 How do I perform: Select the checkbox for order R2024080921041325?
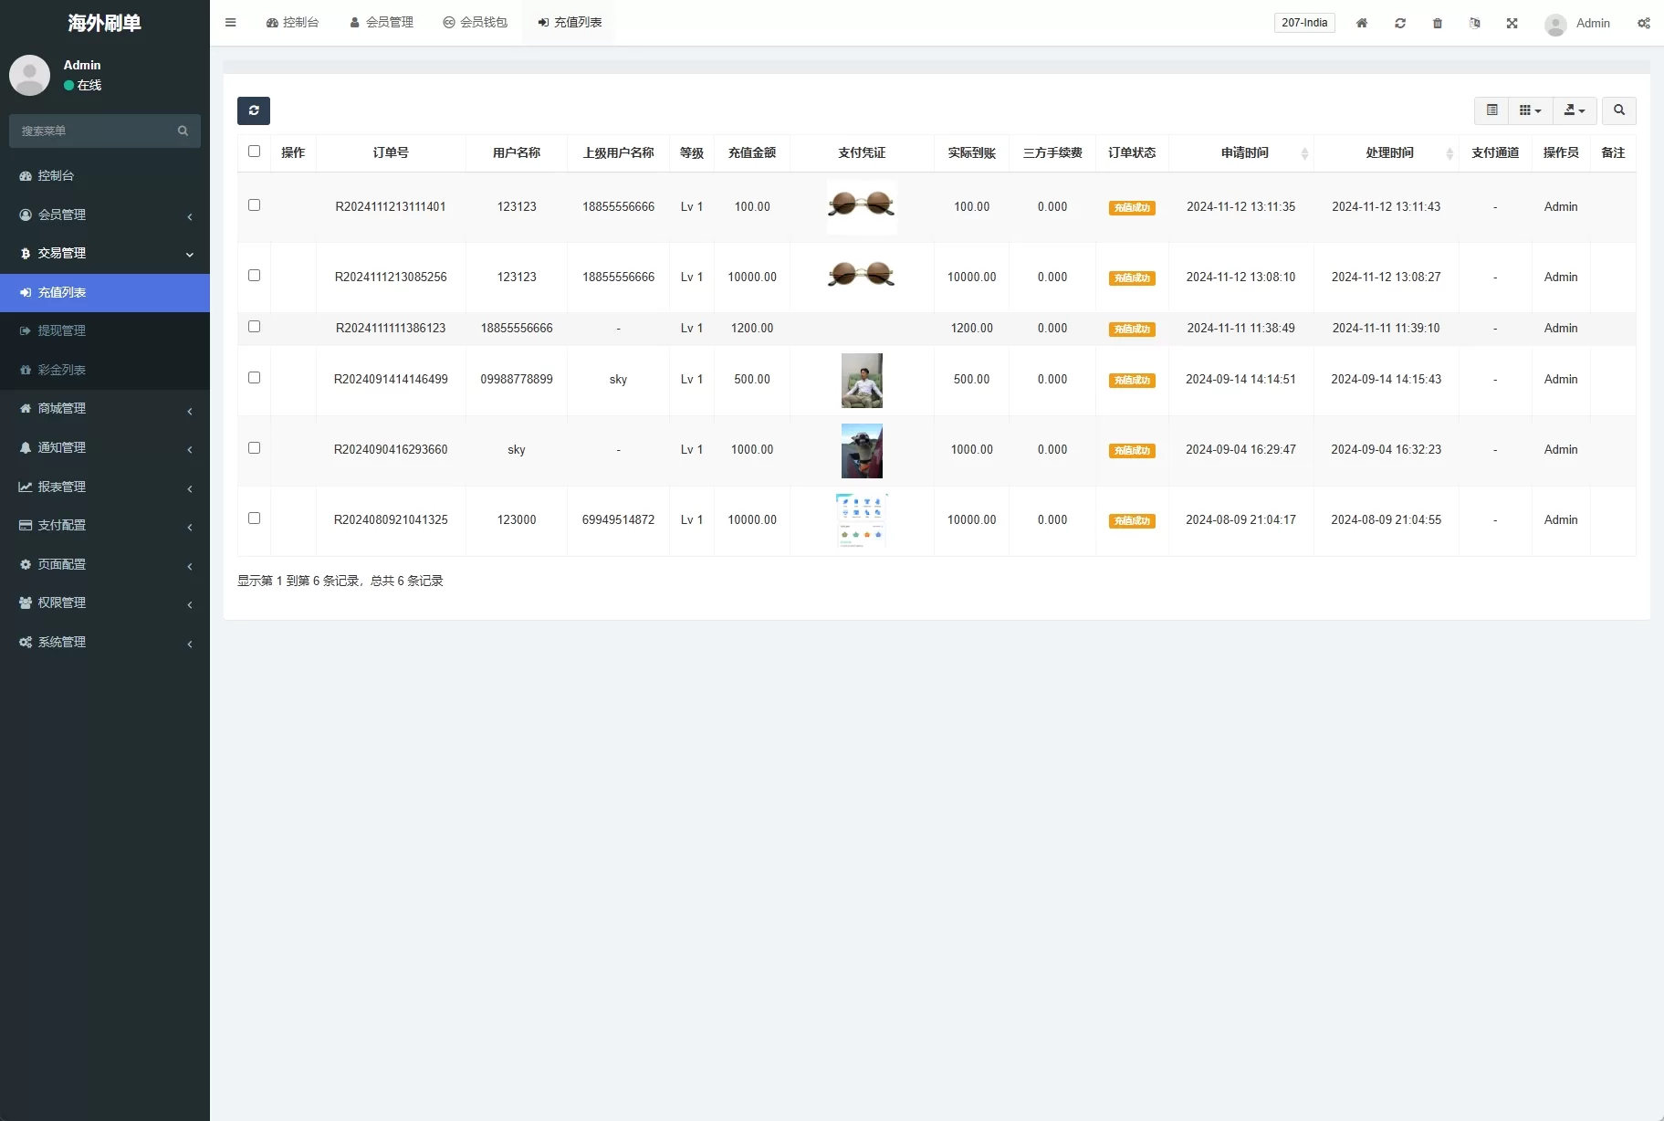pyautogui.click(x=254, y=519)
